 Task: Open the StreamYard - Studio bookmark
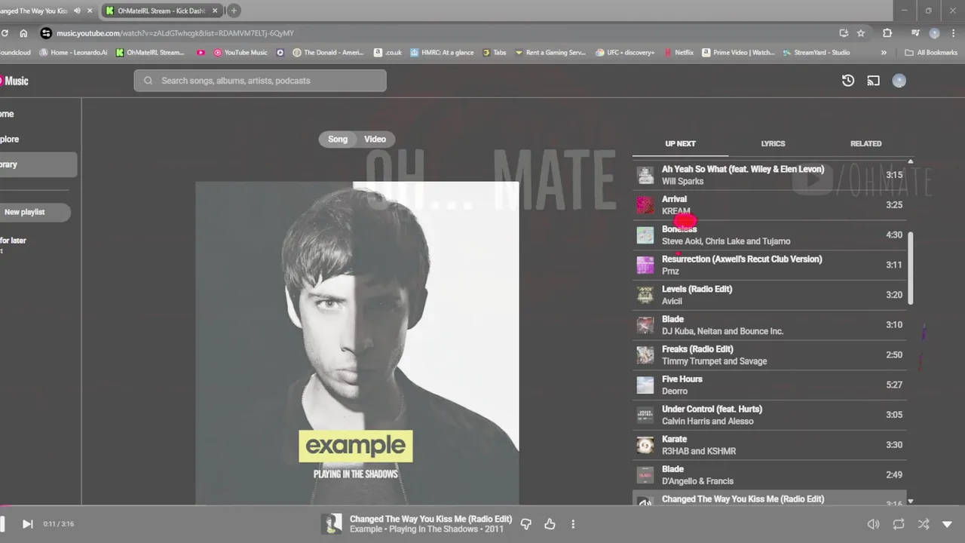tap(816, 53)
